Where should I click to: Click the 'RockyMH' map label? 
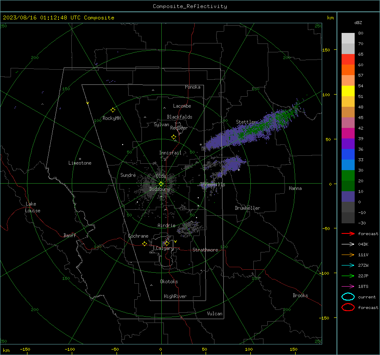click(x=111, y=118)
